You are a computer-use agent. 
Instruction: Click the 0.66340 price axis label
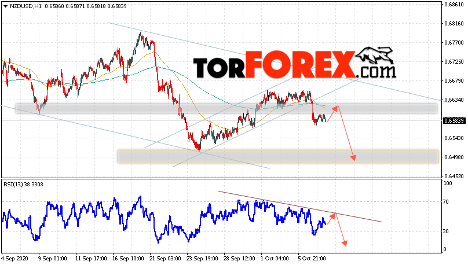[454, 100]
